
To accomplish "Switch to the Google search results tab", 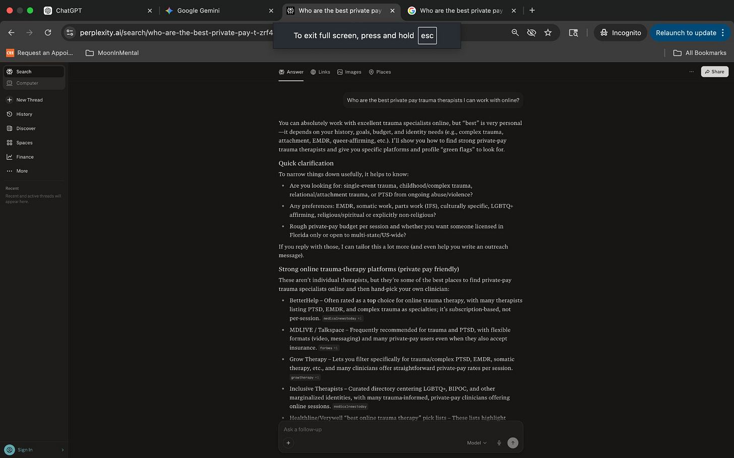I will (461, 11).
